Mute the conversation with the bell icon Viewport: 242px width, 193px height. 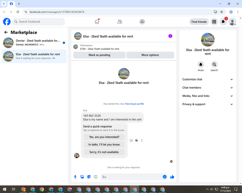pyautogui.click(x=201, y=65)
